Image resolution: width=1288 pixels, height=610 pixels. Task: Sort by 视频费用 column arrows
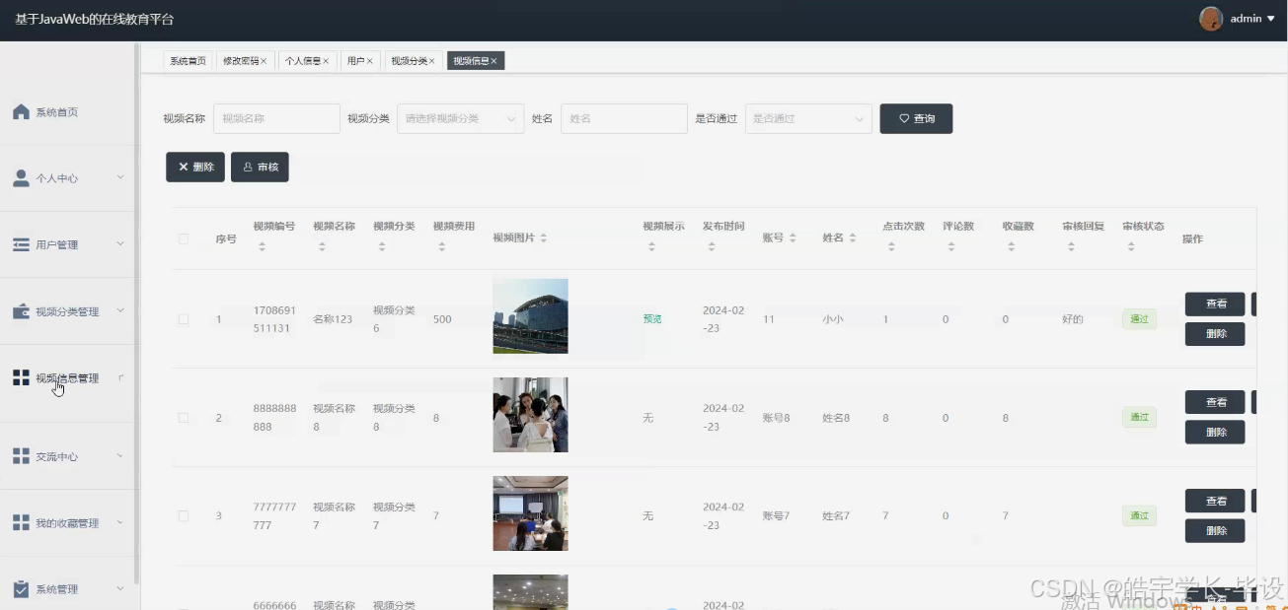441,246
